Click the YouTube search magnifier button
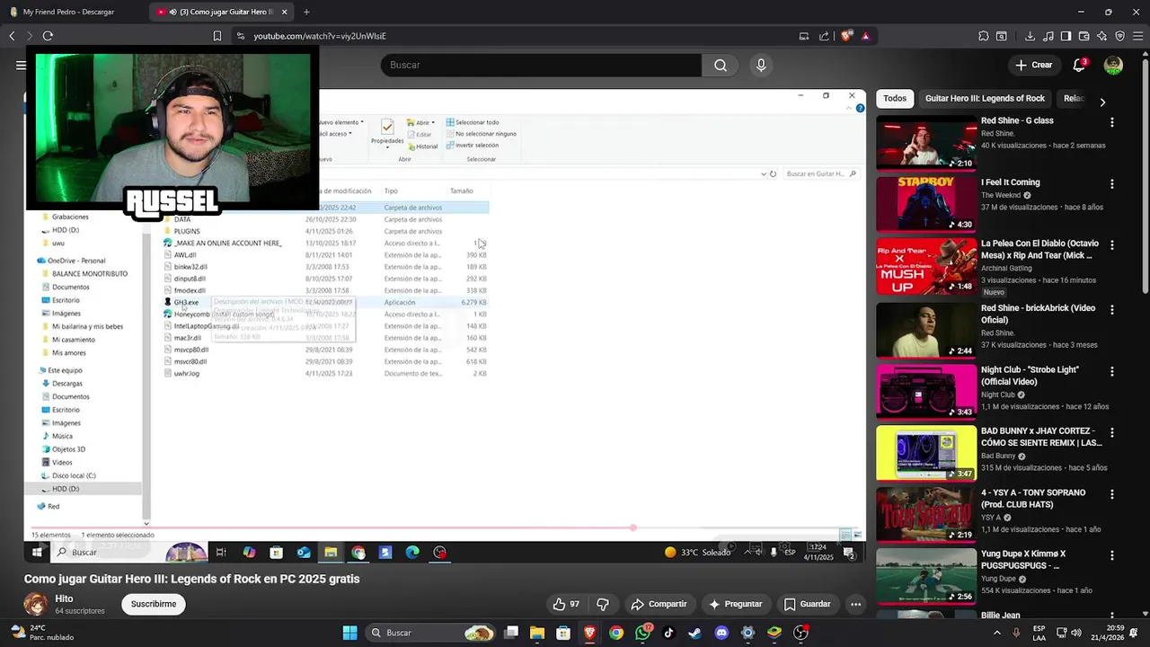Viewport: 1150px width, 647px height. click(x=721, y=65)
